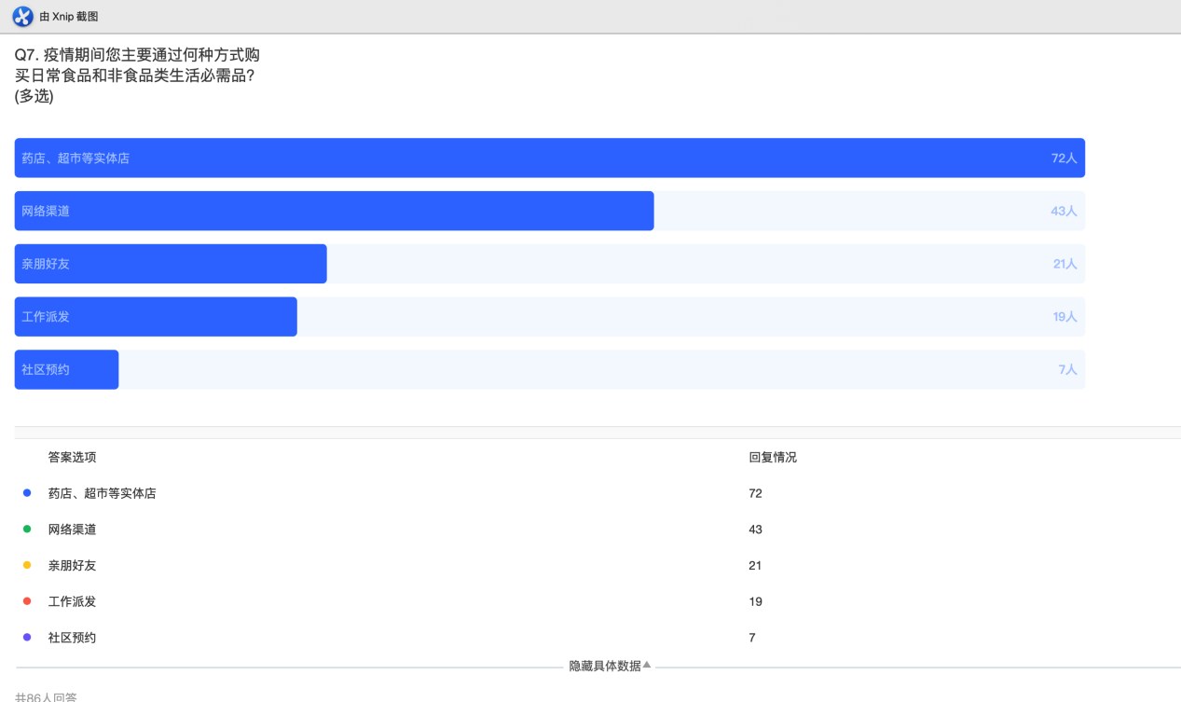1181x702 pixels.
Task: Click the 7人 count on the chart
Action: tap(1067, 370)
